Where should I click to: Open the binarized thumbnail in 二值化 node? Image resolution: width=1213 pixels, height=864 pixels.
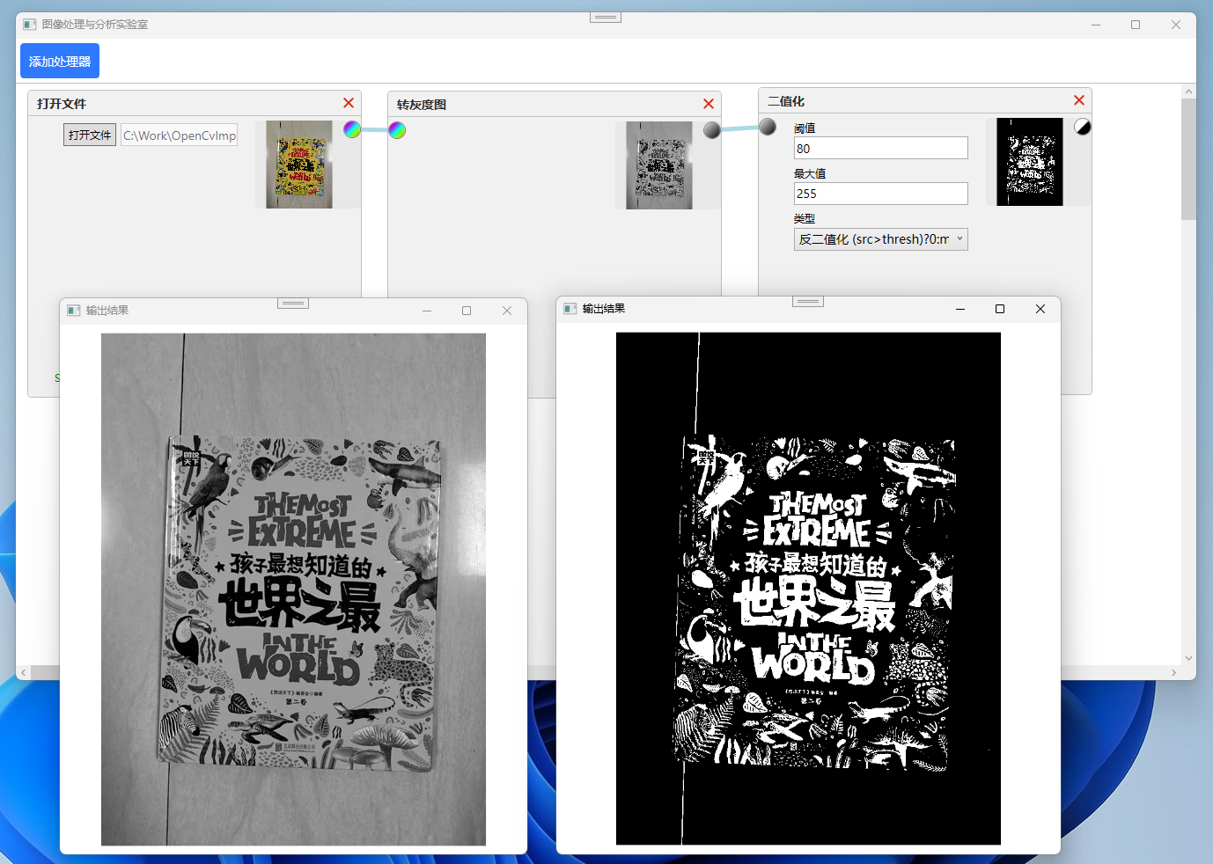pyautogui.click(x=1030, y=162)
